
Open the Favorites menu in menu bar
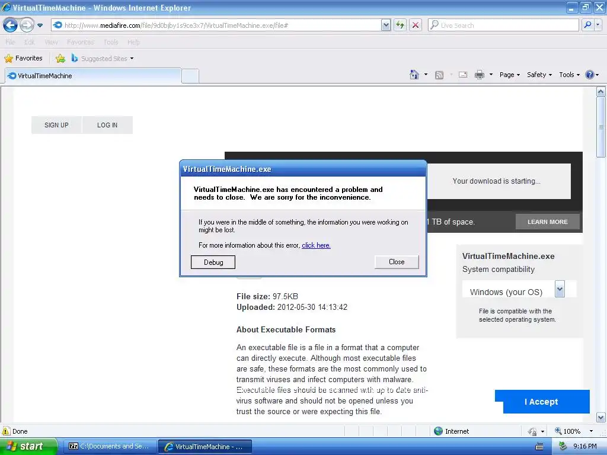click(81, 42)
